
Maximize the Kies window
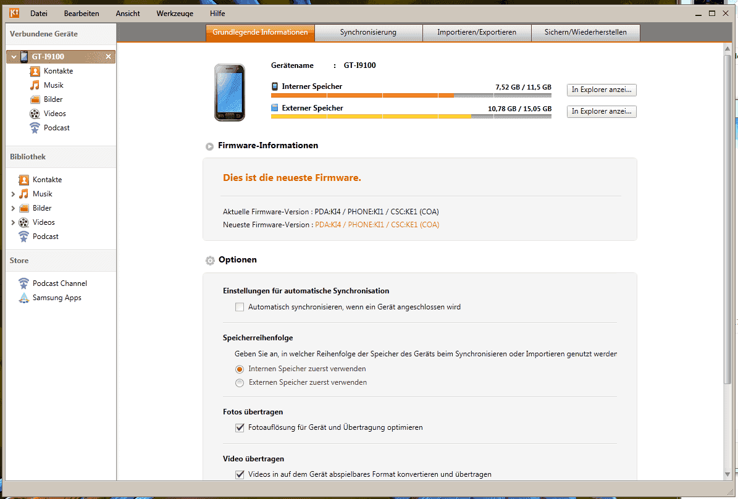[x=712, y=13]
